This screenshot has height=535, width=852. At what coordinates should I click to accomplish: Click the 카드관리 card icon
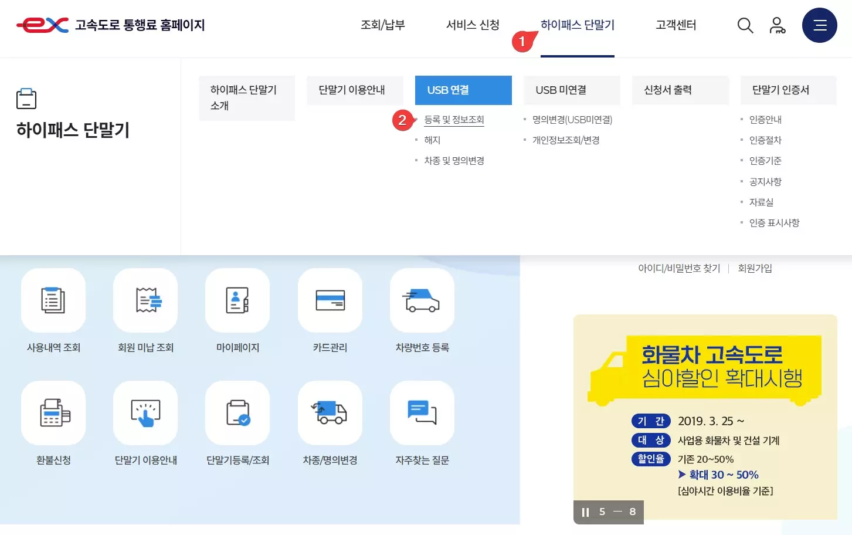[x=330, y=300]
